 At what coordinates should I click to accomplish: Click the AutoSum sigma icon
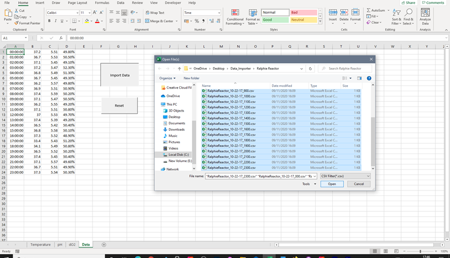pyautogui.click(x=369, y=10)
